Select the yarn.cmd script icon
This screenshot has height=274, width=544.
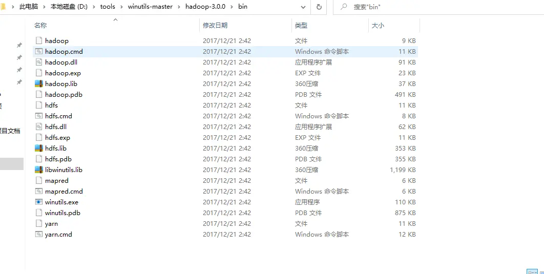click(39, 235)
